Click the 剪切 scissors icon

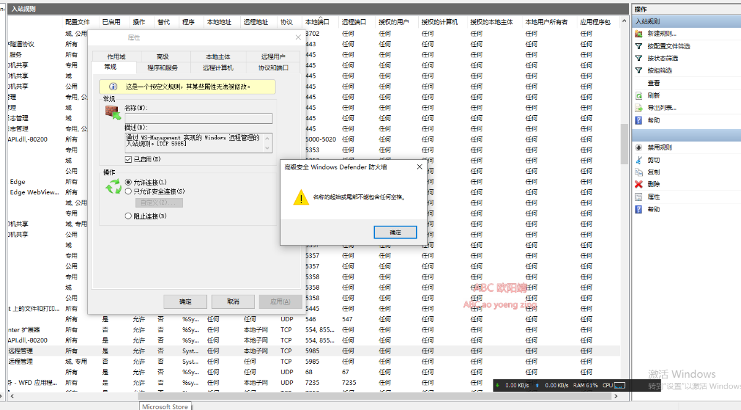[638, 160]
